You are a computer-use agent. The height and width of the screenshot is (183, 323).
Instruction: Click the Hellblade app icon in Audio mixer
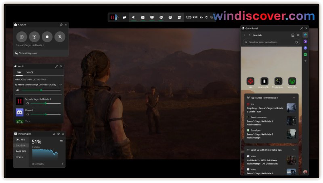click(19, 101)
